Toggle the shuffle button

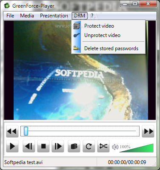[x=103, y=146]
